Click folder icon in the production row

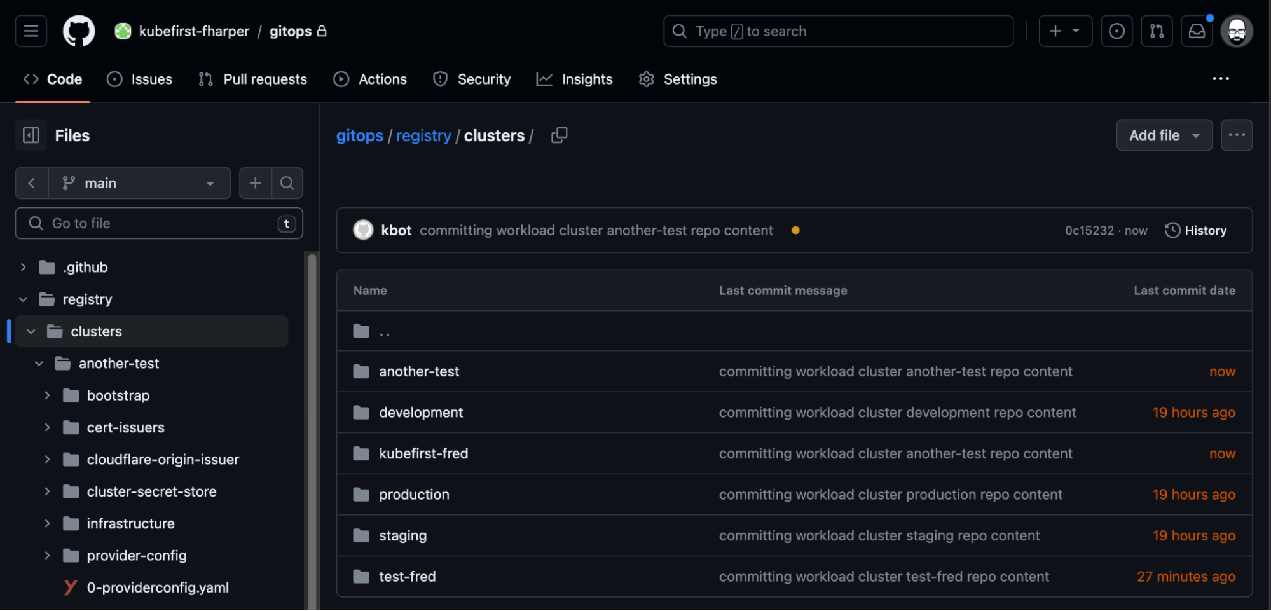[x=361, y=494]
